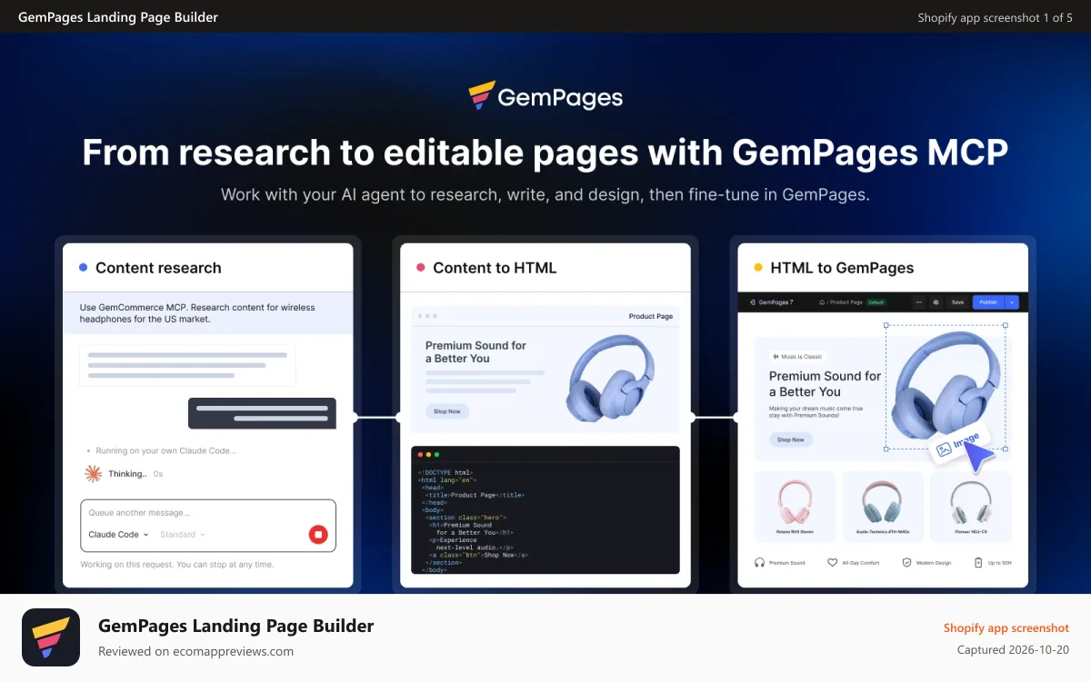1091x681 pixels.
Task: Click 'Working on this request' helper text
Action: (177, 565)
